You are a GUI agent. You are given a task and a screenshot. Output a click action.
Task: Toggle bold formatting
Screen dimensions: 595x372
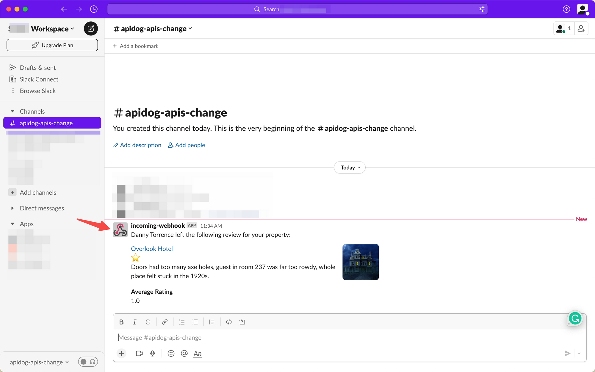[x=121, y=322]
